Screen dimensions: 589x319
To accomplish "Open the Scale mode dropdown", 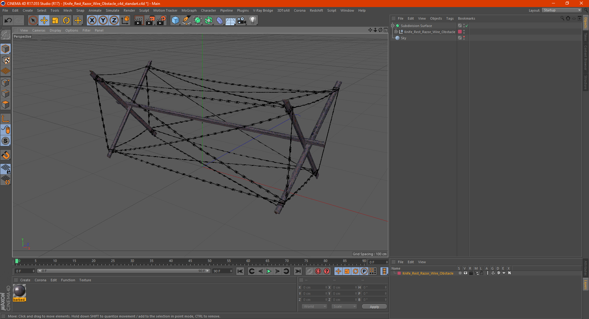I will point(344,306).
